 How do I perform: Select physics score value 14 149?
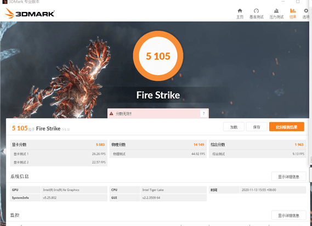click(199, 145)
